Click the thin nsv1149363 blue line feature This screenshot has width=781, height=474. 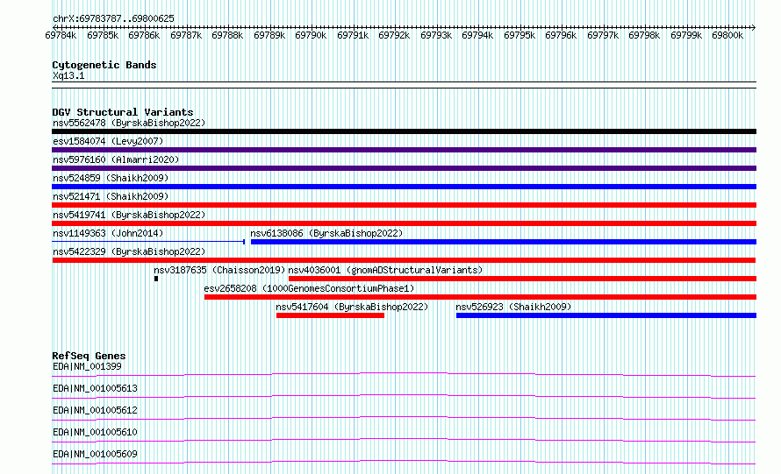coord(148,242)
